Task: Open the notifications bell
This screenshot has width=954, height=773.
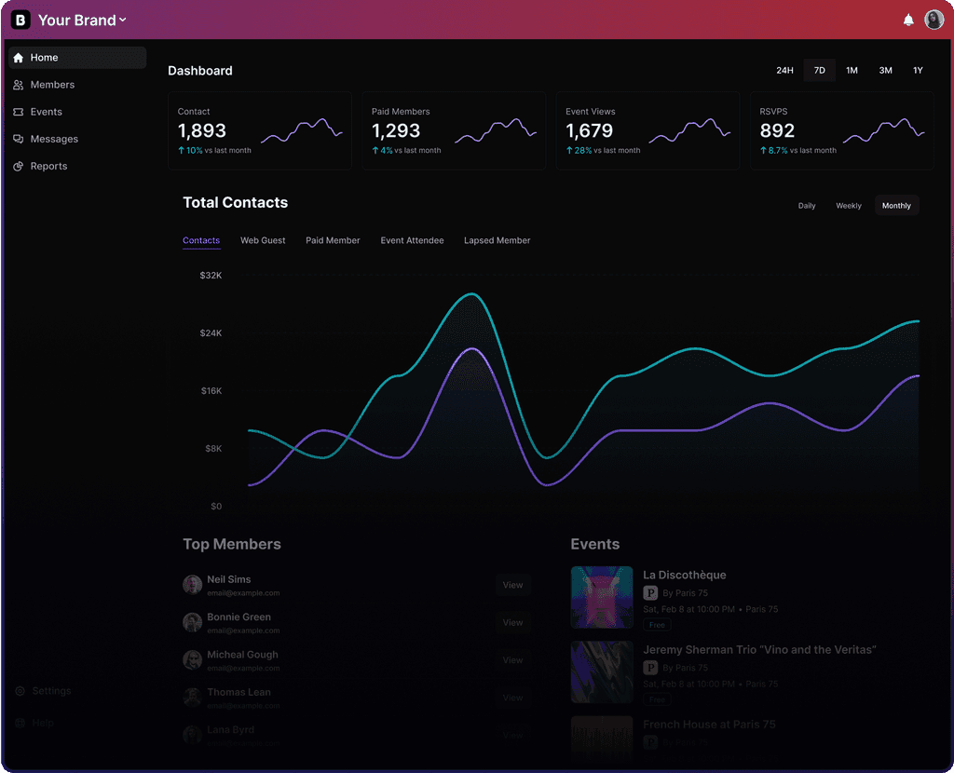Action: click(908, 20)
